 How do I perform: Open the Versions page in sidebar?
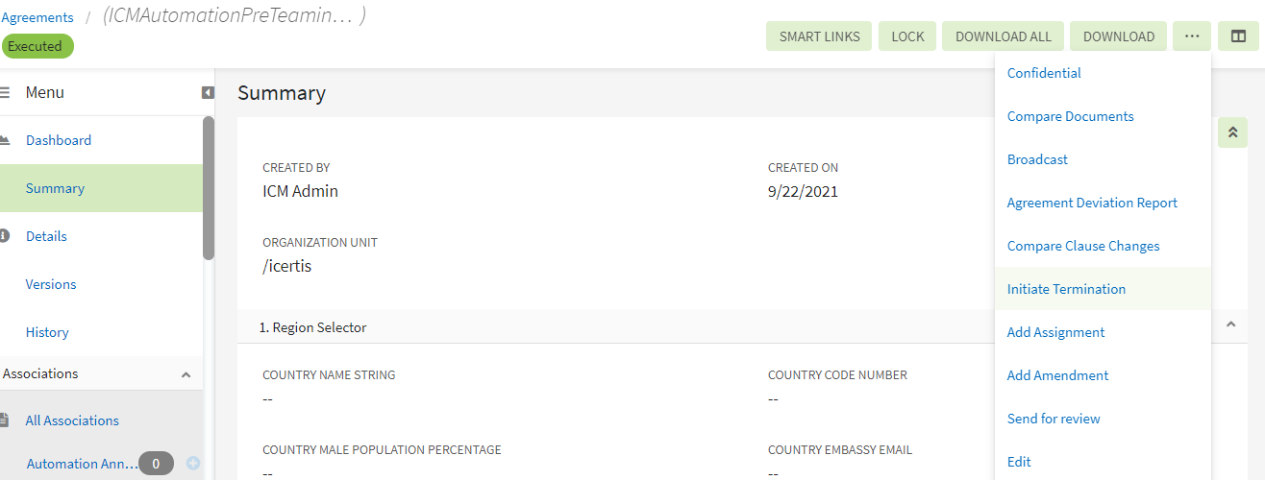(x=51, y=284)
